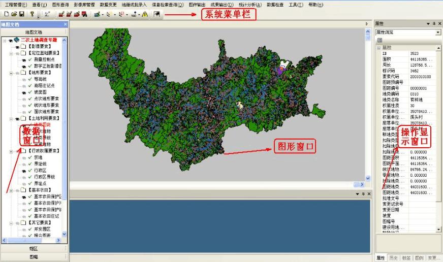443x262 pixels.
Task: Switch to the 历史 tab at bottom right
Action: [x=393, y=257]
